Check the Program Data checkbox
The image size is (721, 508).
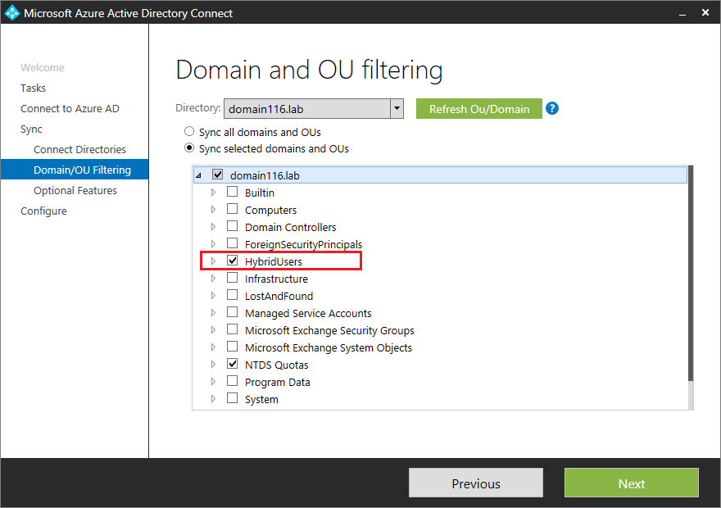tap(232, 381)
